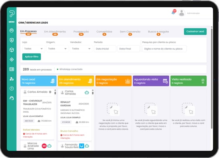Click the Visita realizada column header

[x=188, y=81]
